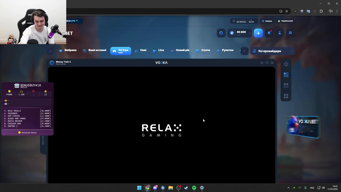Open the МЕНЮ side tab
Viewport: 341px width, 192px height.
(43, 140)
